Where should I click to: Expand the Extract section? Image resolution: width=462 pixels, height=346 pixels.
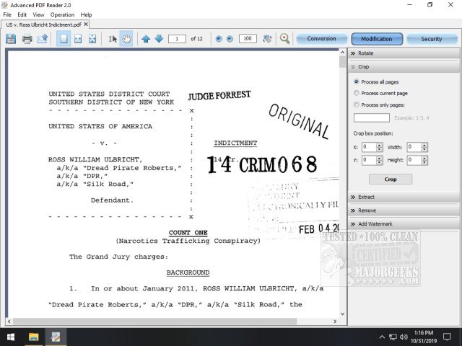point(404,197)
